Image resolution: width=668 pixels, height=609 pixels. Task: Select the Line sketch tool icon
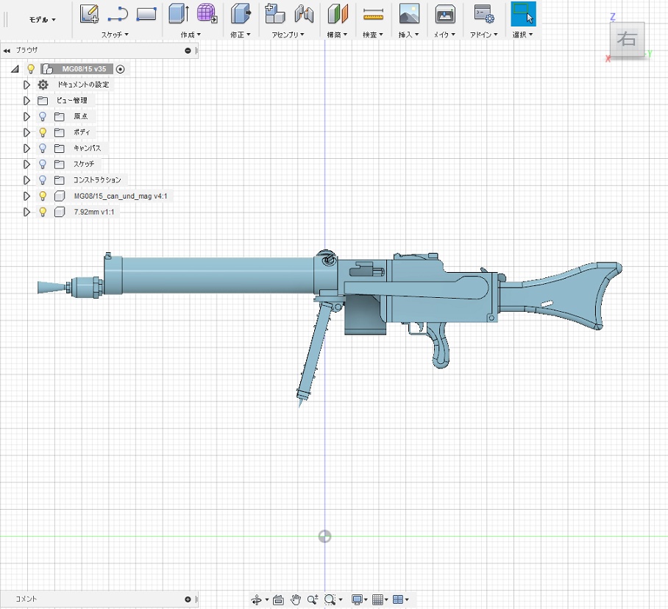pyautogui.click(x=118, y=13)
